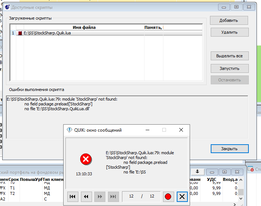The image size is (261, 206).
Task: Run the script with the Запустить button
Action: 230,68
